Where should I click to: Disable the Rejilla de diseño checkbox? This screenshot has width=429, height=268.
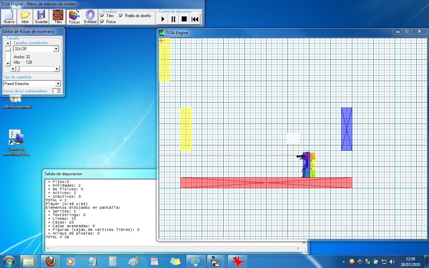pos(121,16)
